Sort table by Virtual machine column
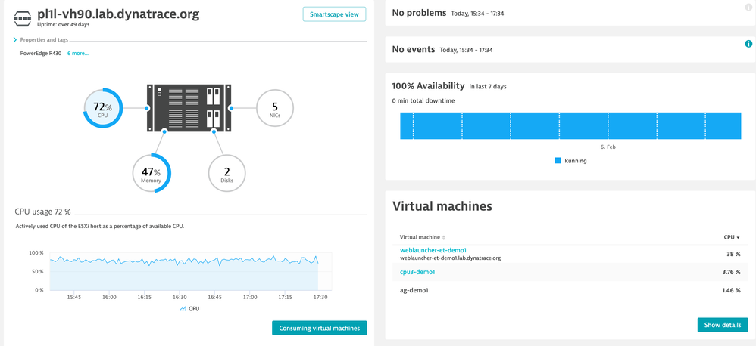The height and width of the screenshot is (346, 756). click(423, 237)
